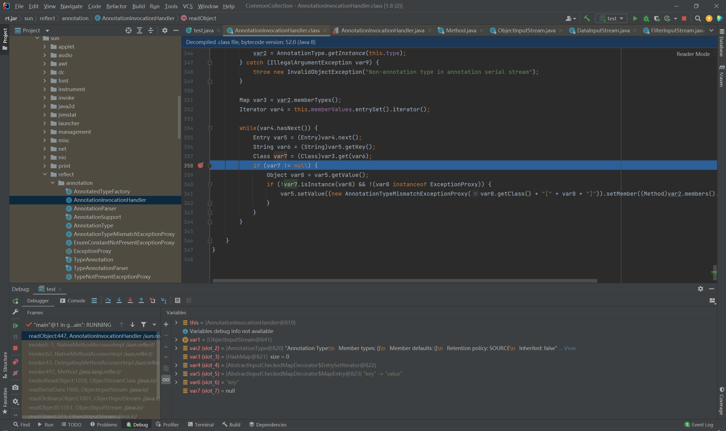Click Force Step Into red arrow
This screenshot has height=431, width=726.
(x=130, y=301)
